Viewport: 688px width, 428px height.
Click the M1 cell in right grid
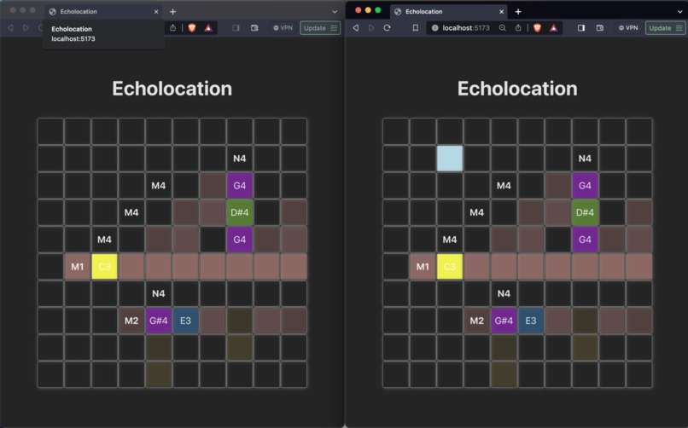(x=423, y=266)
